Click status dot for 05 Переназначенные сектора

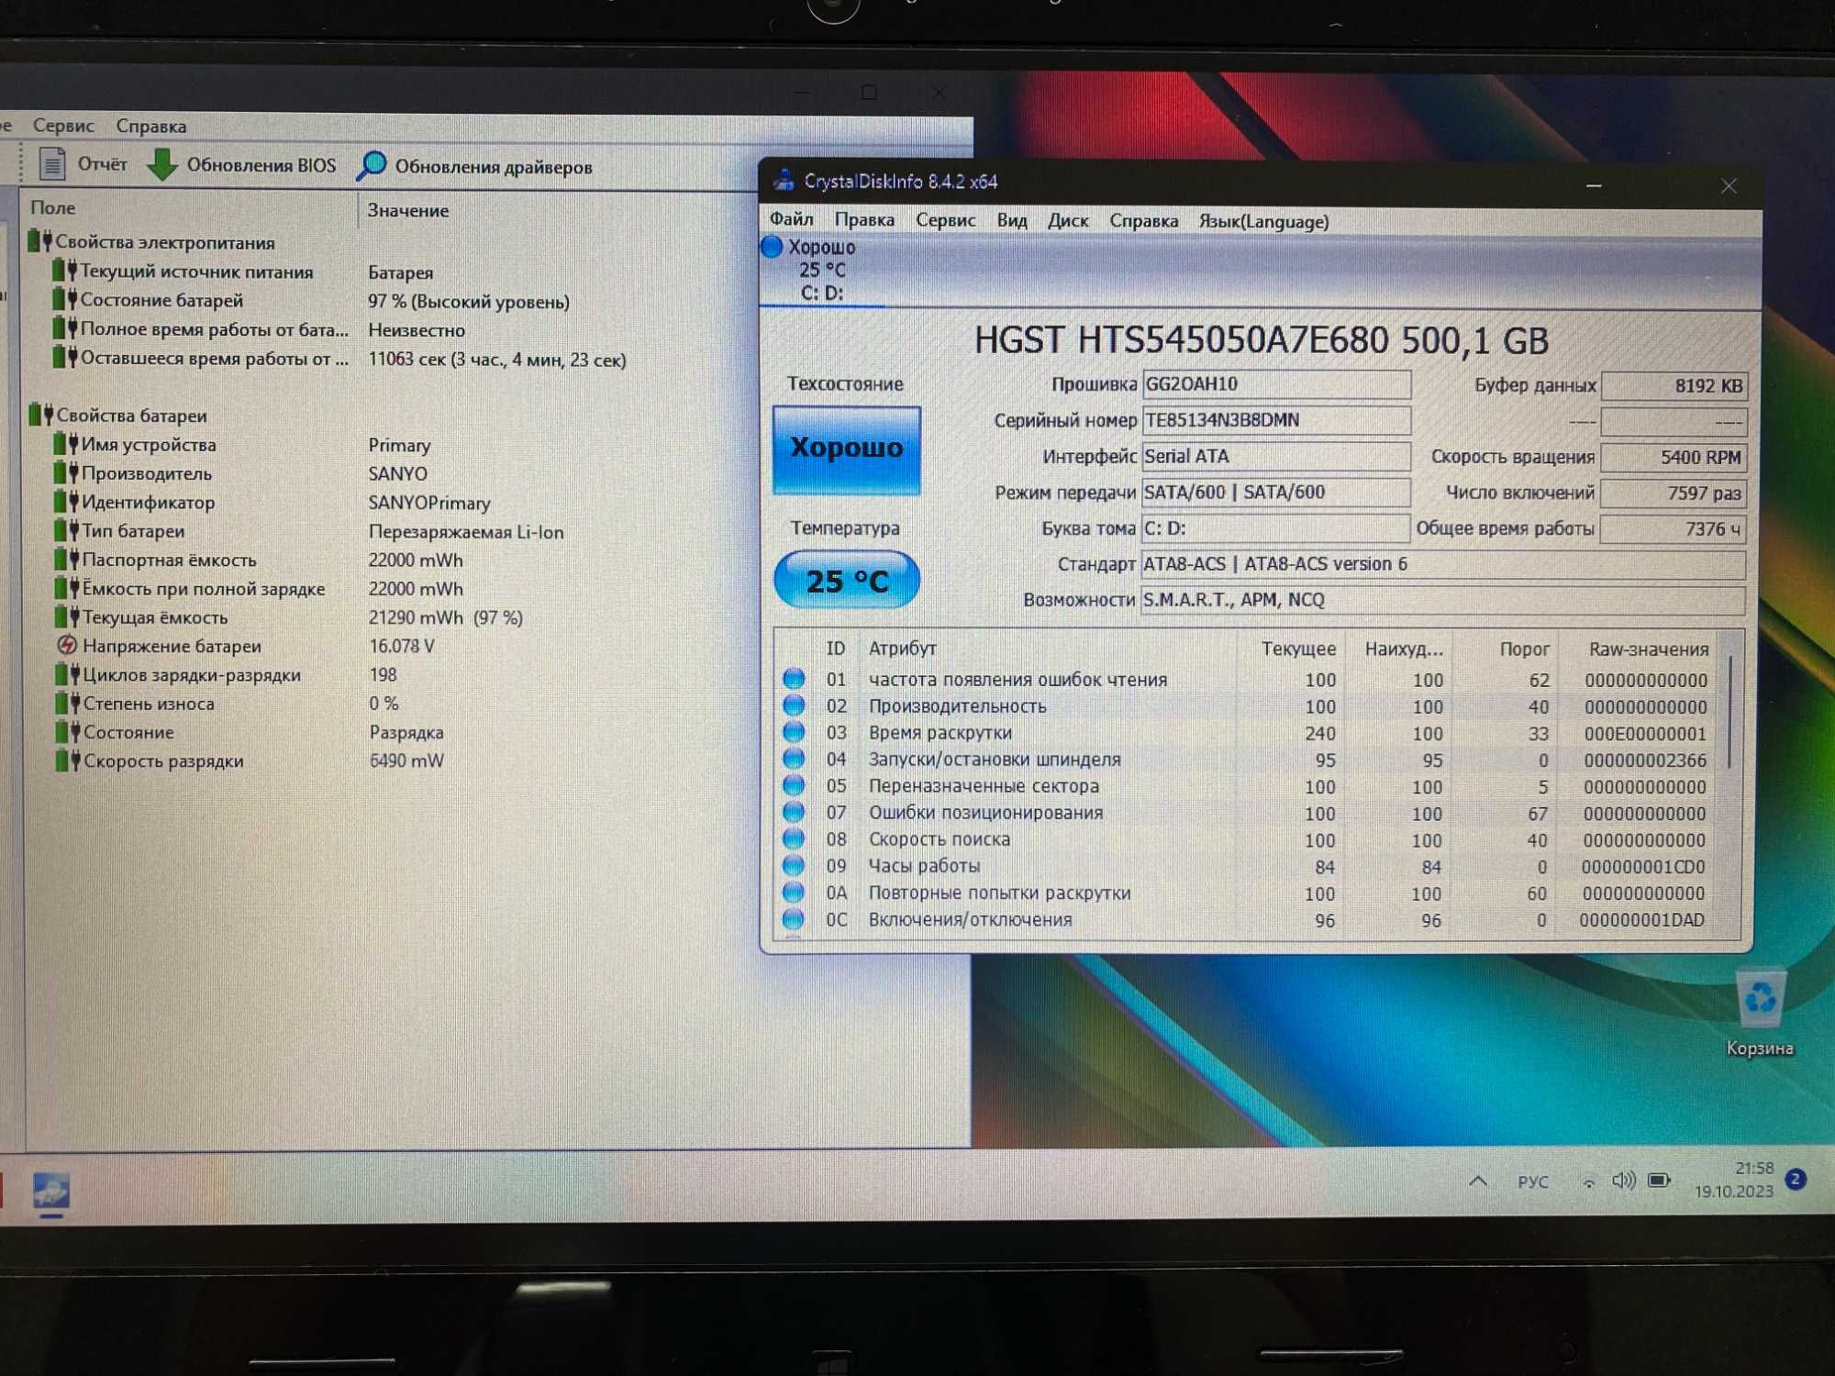pos(794,785)
